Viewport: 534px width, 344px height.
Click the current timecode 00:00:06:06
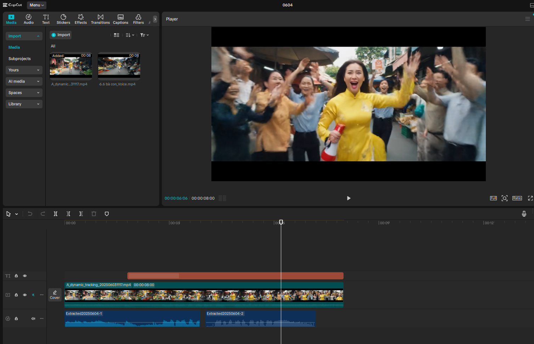point(176,198)
